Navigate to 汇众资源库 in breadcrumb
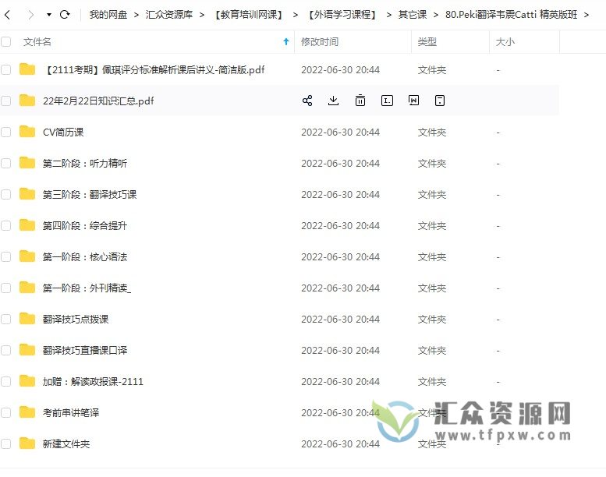Viewport: 606px width, 477px height. pyautogui.click(x=169, y=15)
